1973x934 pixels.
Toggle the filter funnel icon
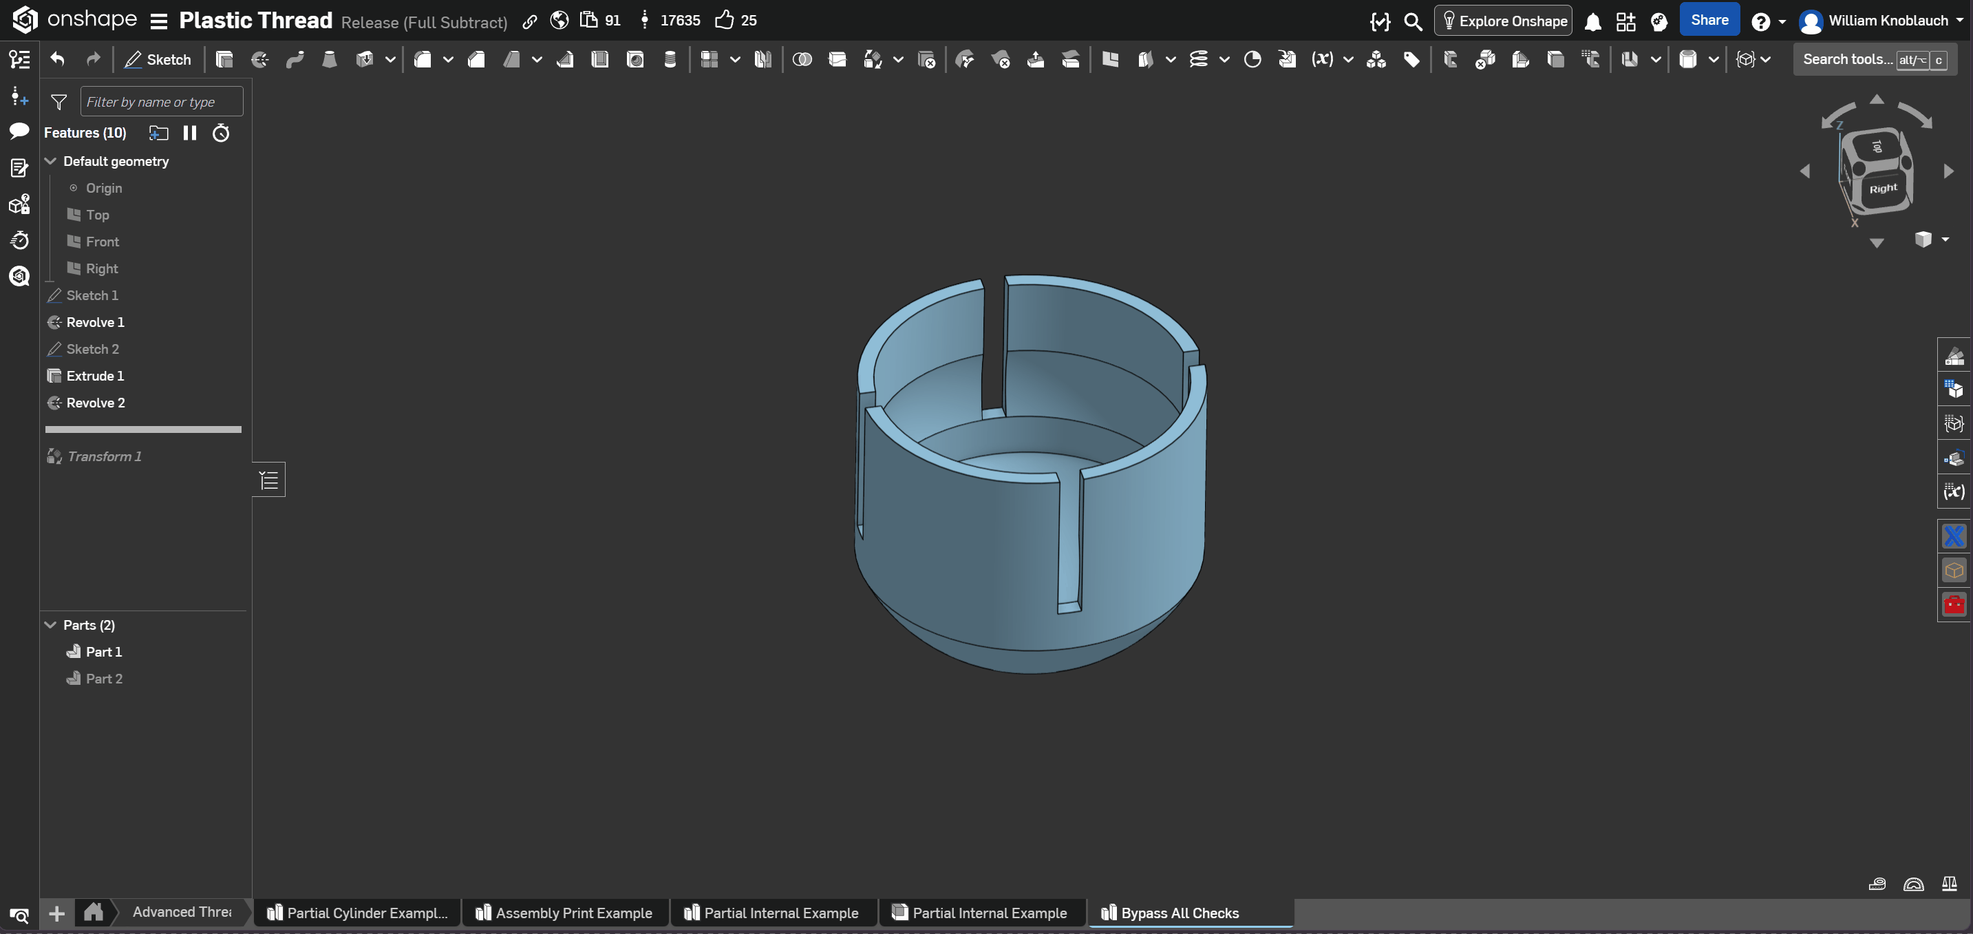(x=59, y=102)
